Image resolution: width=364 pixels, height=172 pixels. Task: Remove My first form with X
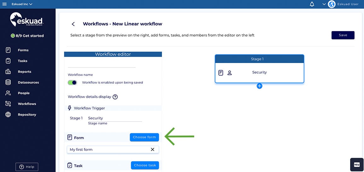pos(153,150)
